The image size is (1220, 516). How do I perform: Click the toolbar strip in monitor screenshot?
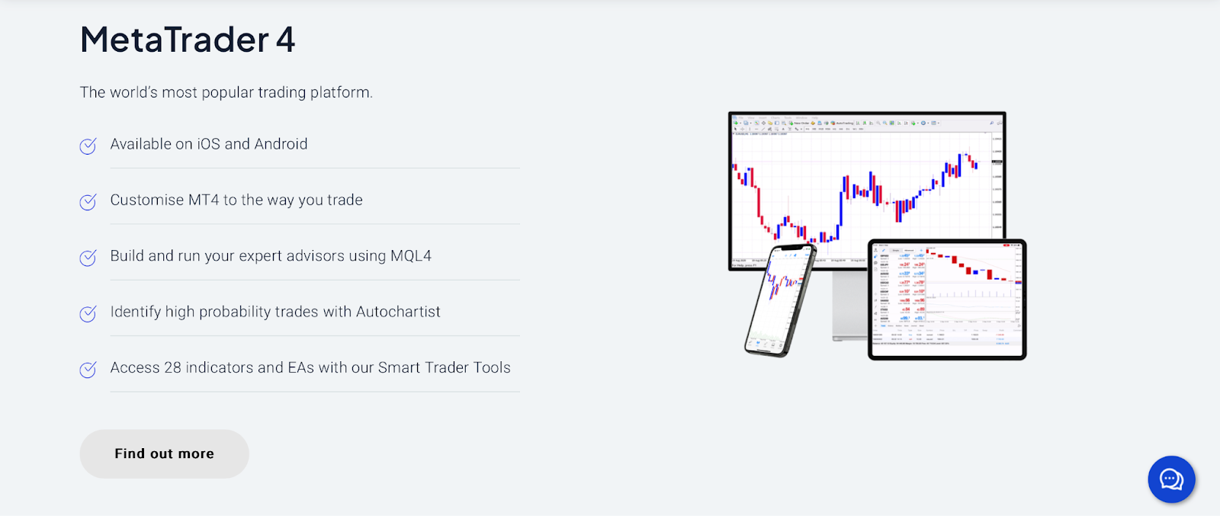[867, 123]
